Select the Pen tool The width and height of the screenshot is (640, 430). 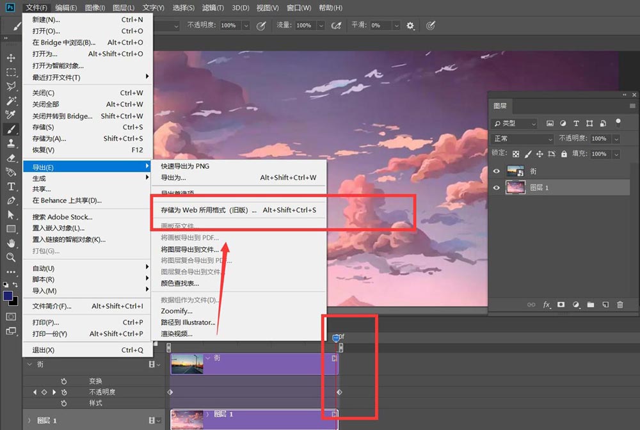tap(11, 200)
